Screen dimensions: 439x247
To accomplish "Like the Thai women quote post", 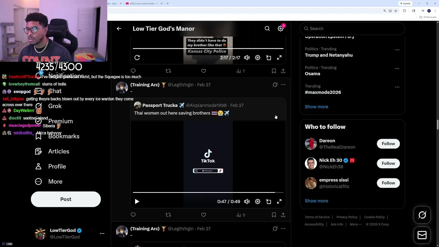I will [x=203, y=215].
